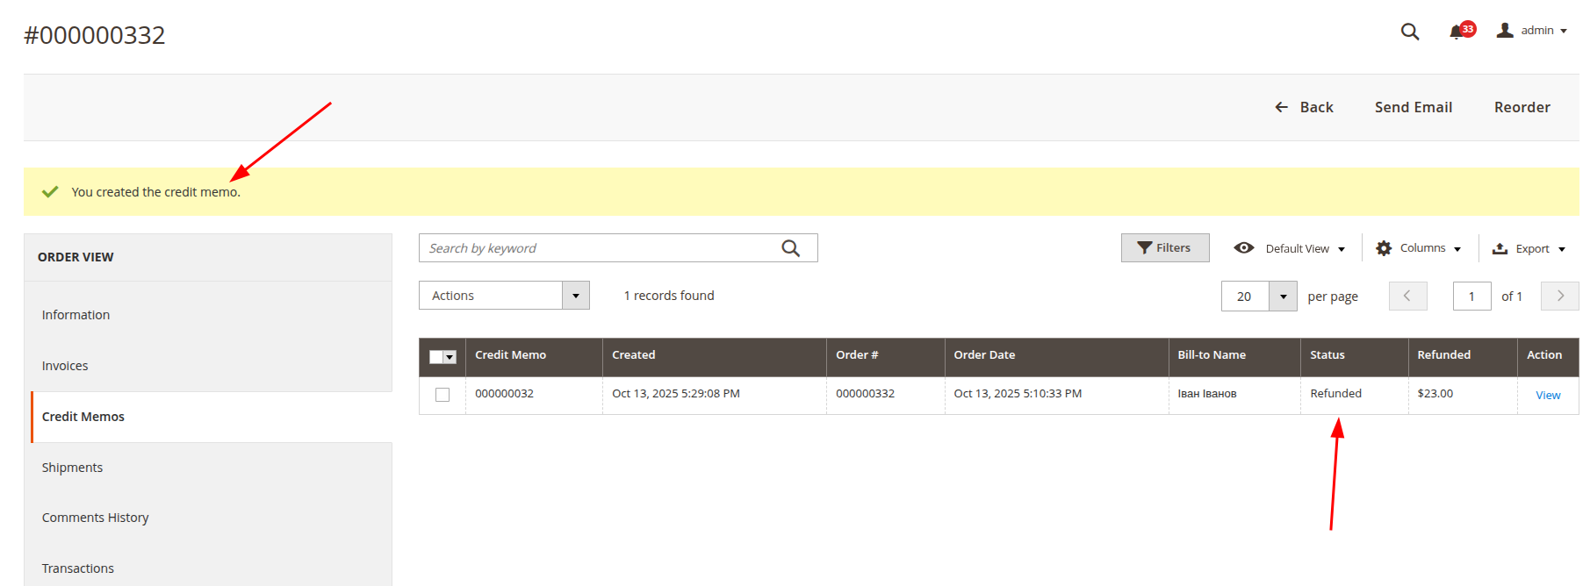Open the notifications bell icon

[1456, 32]
